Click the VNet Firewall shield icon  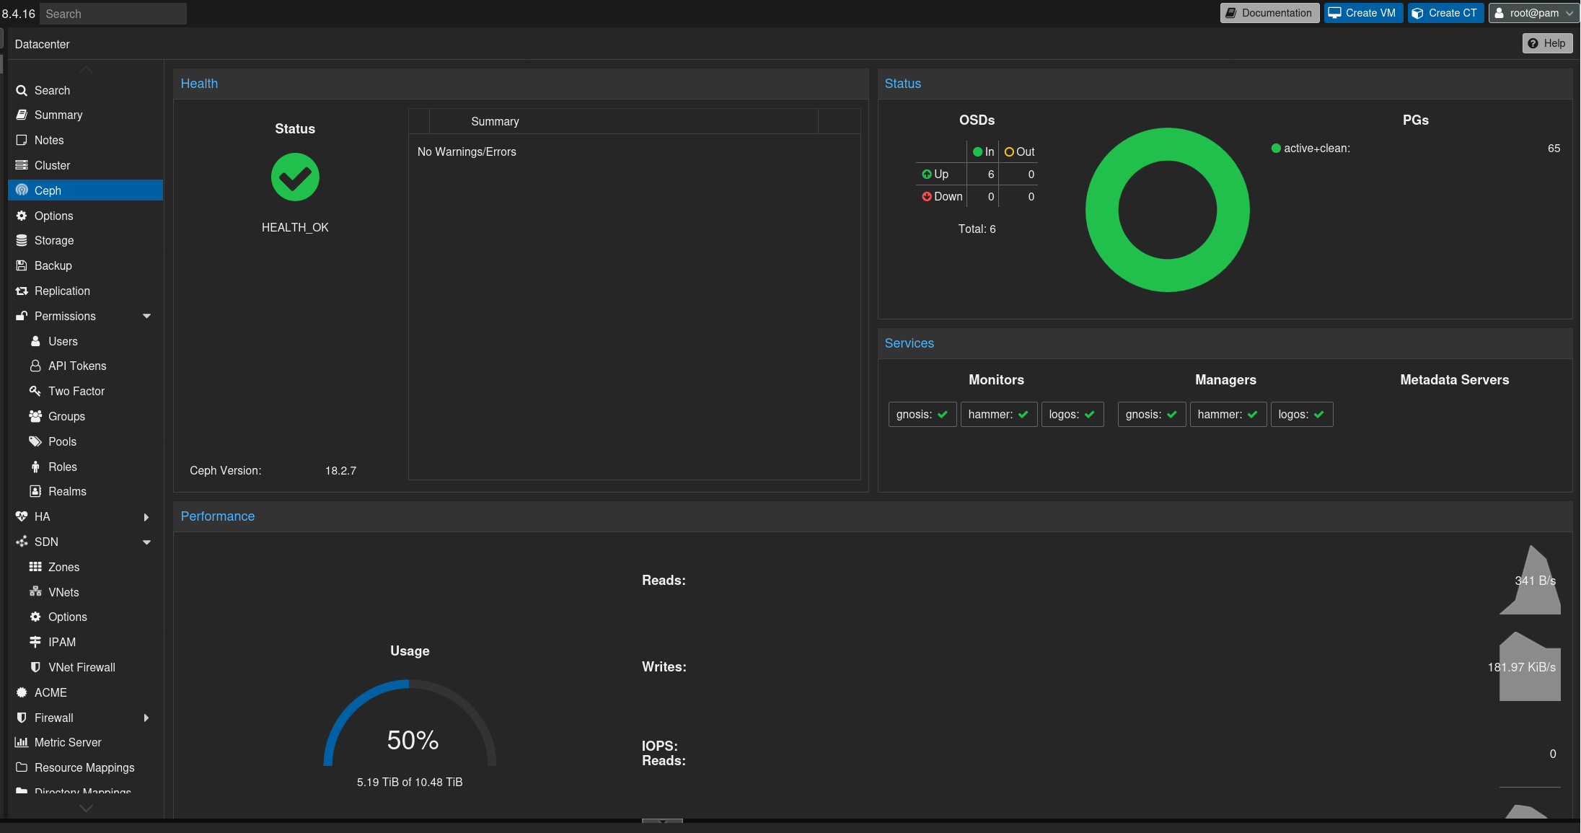coord(35,667)
